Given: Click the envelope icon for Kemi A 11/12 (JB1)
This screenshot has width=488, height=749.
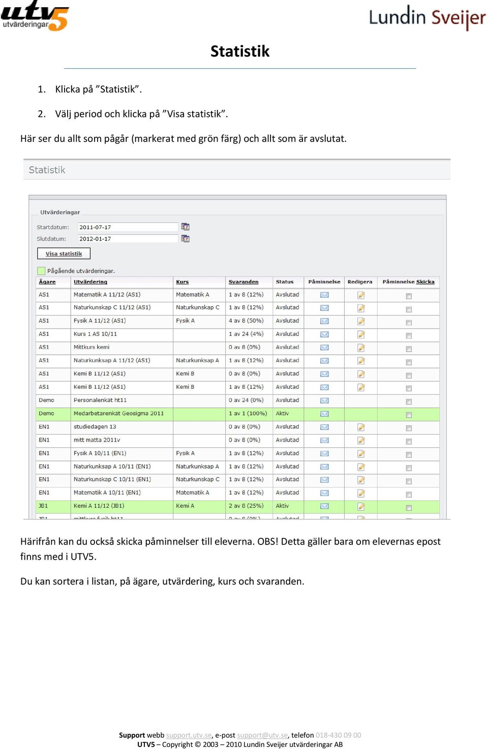Looking at the screenshot, I should 324,507.
